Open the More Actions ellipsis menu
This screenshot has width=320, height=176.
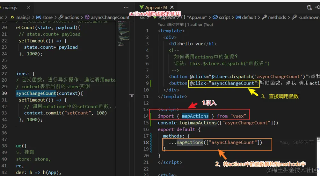(126, 7)
